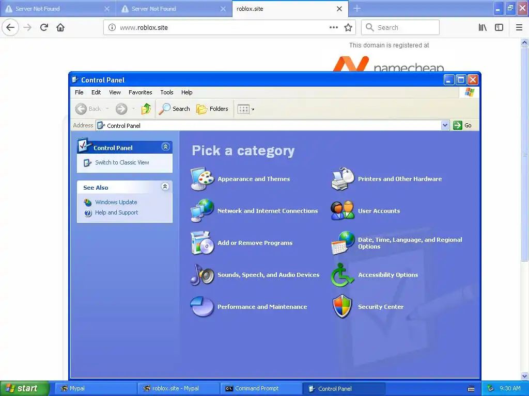Image resolution: width=529 pixels, height=396 pixels.
Task: Open the Appearance and Themes category icon
Action: coord(202,179)
